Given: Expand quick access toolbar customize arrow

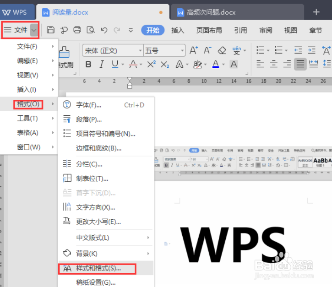Looking at the screenshot, I should click(131, 30).
